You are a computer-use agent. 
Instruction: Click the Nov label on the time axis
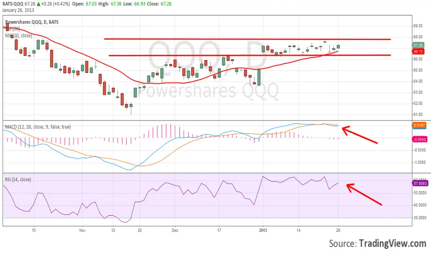point(82,230)
